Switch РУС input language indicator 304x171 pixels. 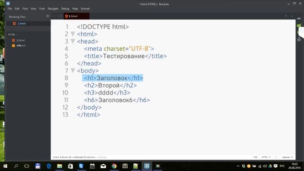tap(282, 166)
